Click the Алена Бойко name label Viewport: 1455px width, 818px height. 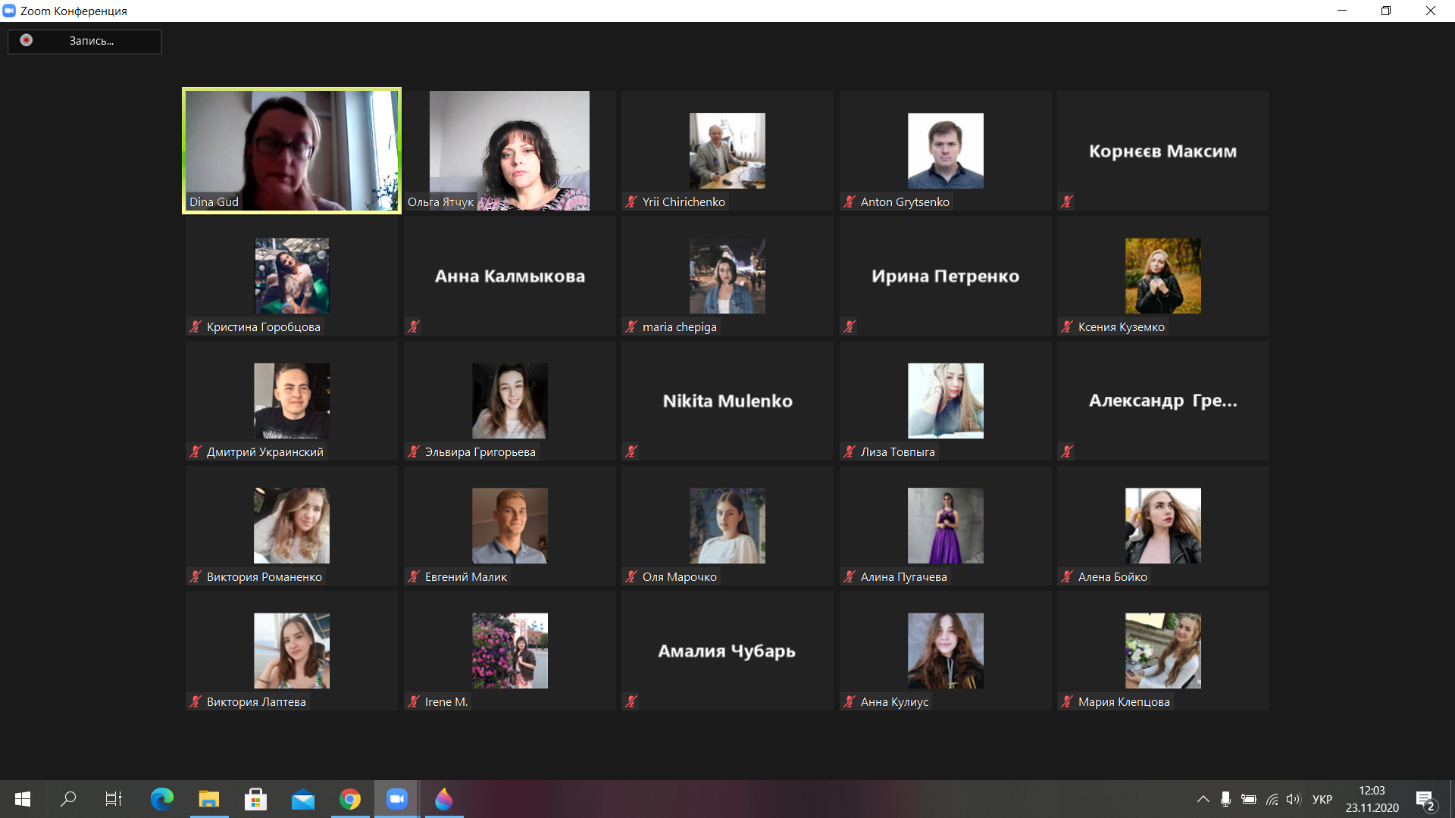point(1112,576)
